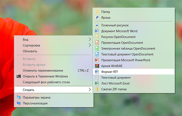
Task: Select Следующий фон рабочего стола
Action: point(54,82)
